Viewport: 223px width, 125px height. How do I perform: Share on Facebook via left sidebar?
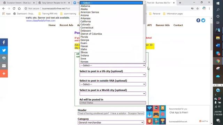tap(4, 42)
